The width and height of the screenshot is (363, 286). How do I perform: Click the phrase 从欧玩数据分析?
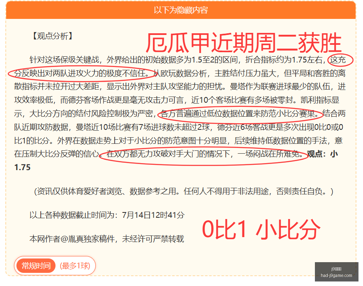pyautogui.click(x=180, y=74)
